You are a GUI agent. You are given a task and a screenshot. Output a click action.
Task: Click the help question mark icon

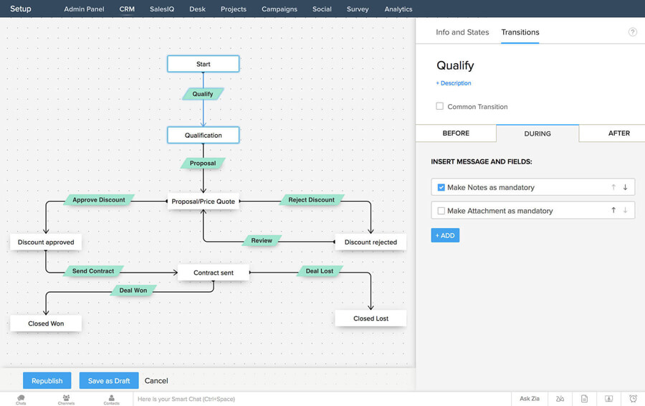click(x=632, y=32)
